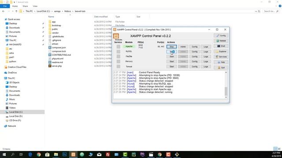Select the CONTRIBUTING.md file name
Image resolution: width=282 pixels, height=158 pixels.
pos(61,55)
